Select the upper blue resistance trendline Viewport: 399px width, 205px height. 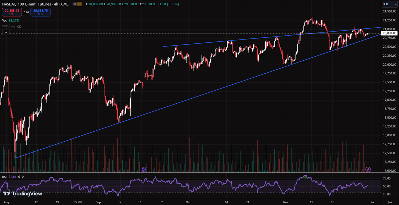(x=272, y=37)
